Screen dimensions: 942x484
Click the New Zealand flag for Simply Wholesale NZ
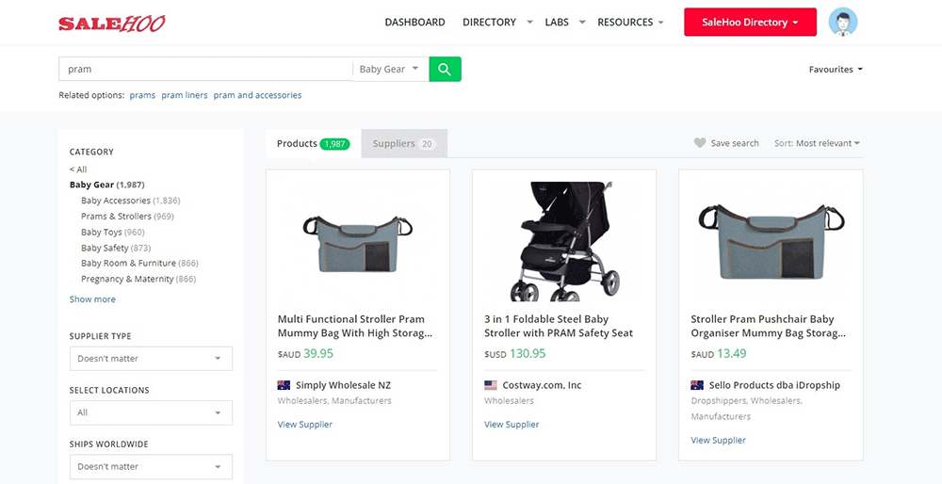(284, 385)
